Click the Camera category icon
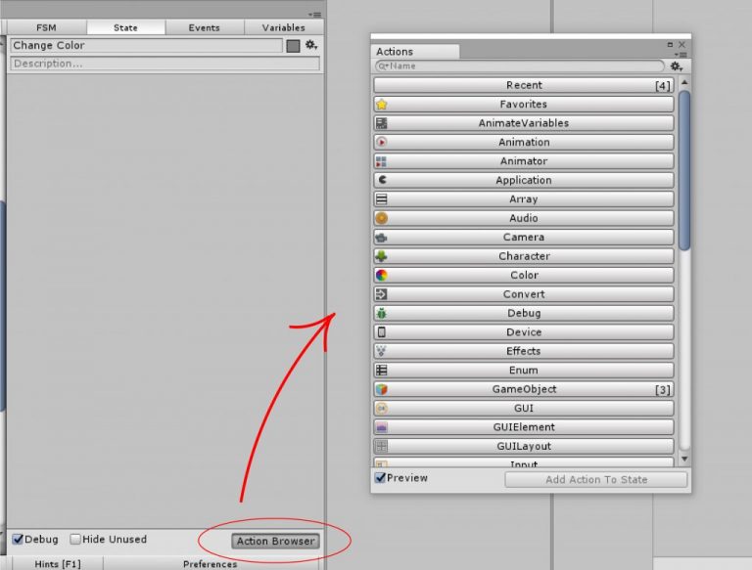 (382, 238)
